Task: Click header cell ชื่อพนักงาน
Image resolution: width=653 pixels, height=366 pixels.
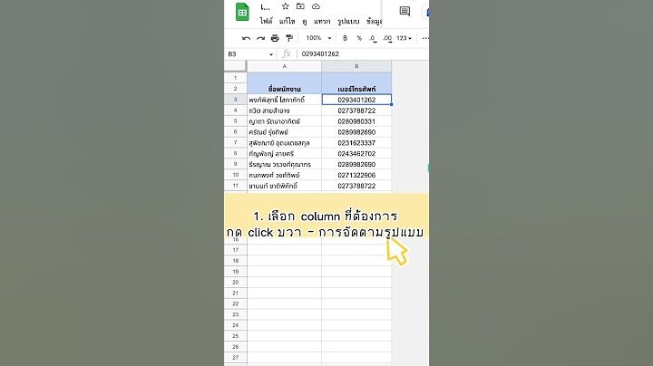Action: pyautogui.click(x=285, y=89)
